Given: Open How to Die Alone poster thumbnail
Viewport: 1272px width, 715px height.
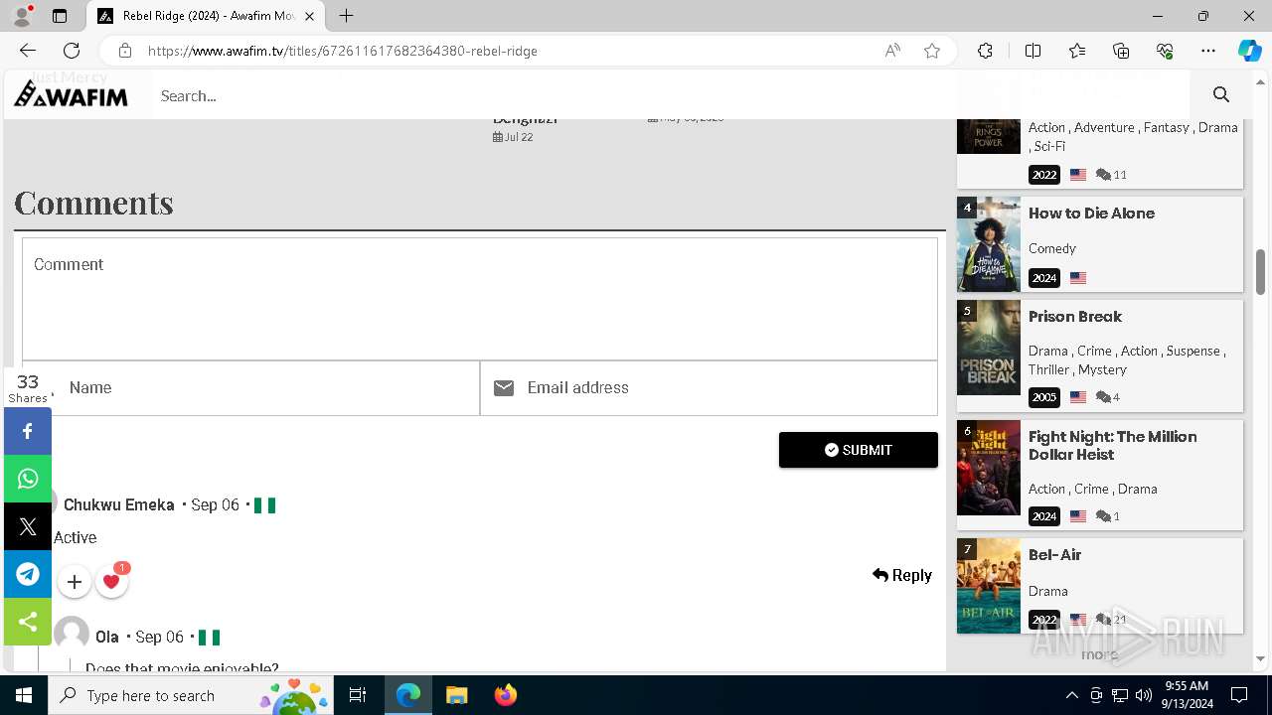Looking at the screenshot, I should (x=989, y=244).
